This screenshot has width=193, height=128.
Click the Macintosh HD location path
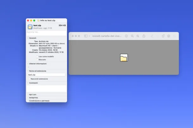pyautogui.click(x=50, y=47)
